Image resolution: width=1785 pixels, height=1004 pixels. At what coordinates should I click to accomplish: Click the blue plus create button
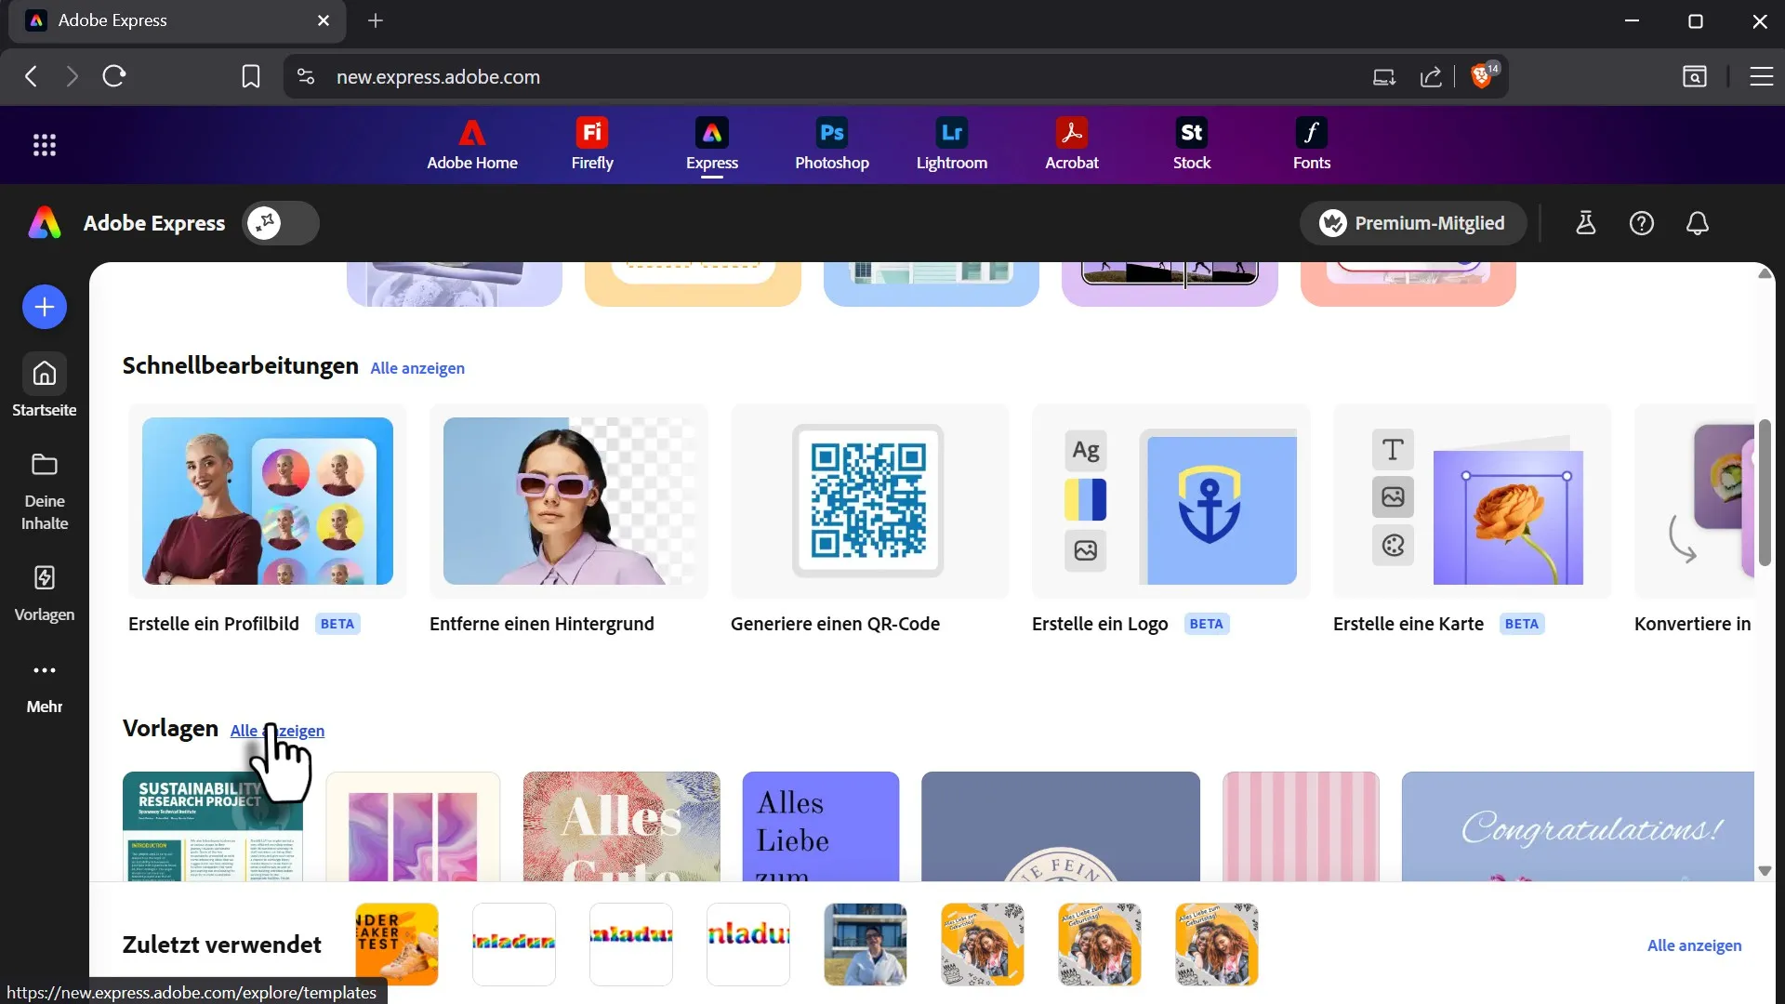45,308
